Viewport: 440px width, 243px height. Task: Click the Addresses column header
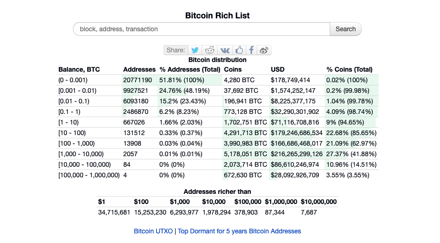(x=139, y=69)
